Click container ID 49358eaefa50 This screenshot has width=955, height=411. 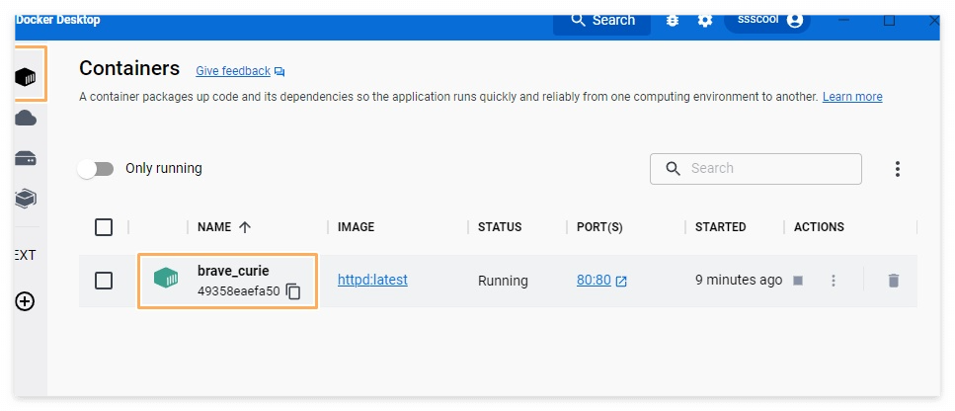tap(239, 291)
